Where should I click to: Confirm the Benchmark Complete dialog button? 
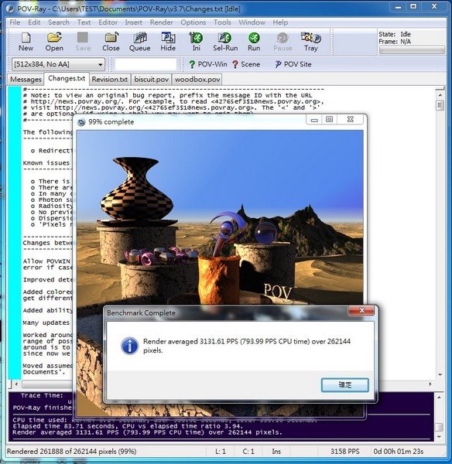(x=345, y=385)
